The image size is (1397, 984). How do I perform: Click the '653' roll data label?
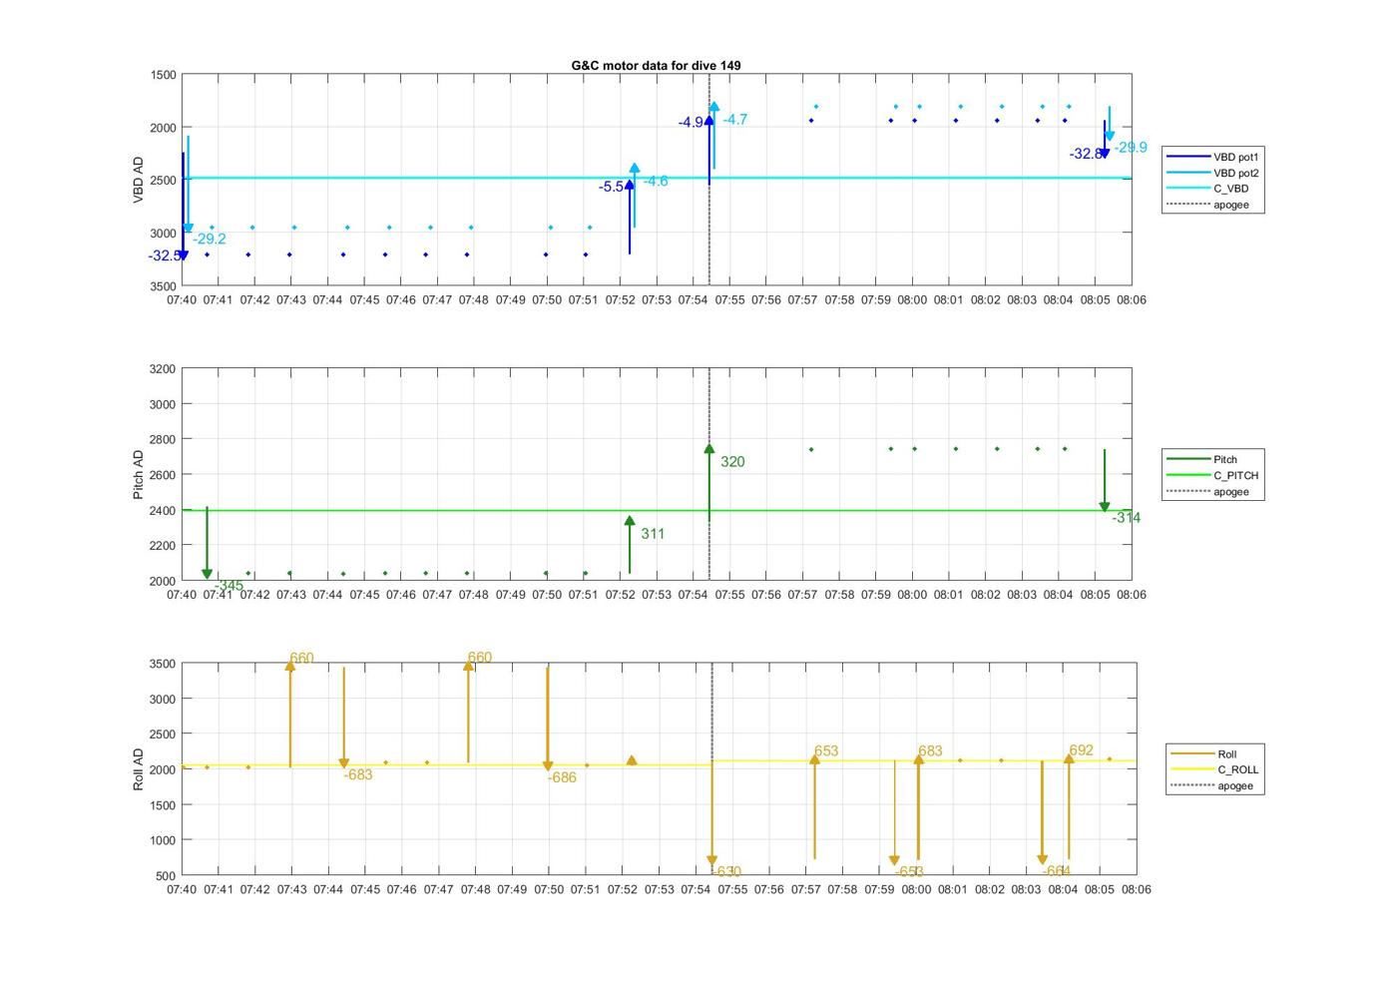826,751
